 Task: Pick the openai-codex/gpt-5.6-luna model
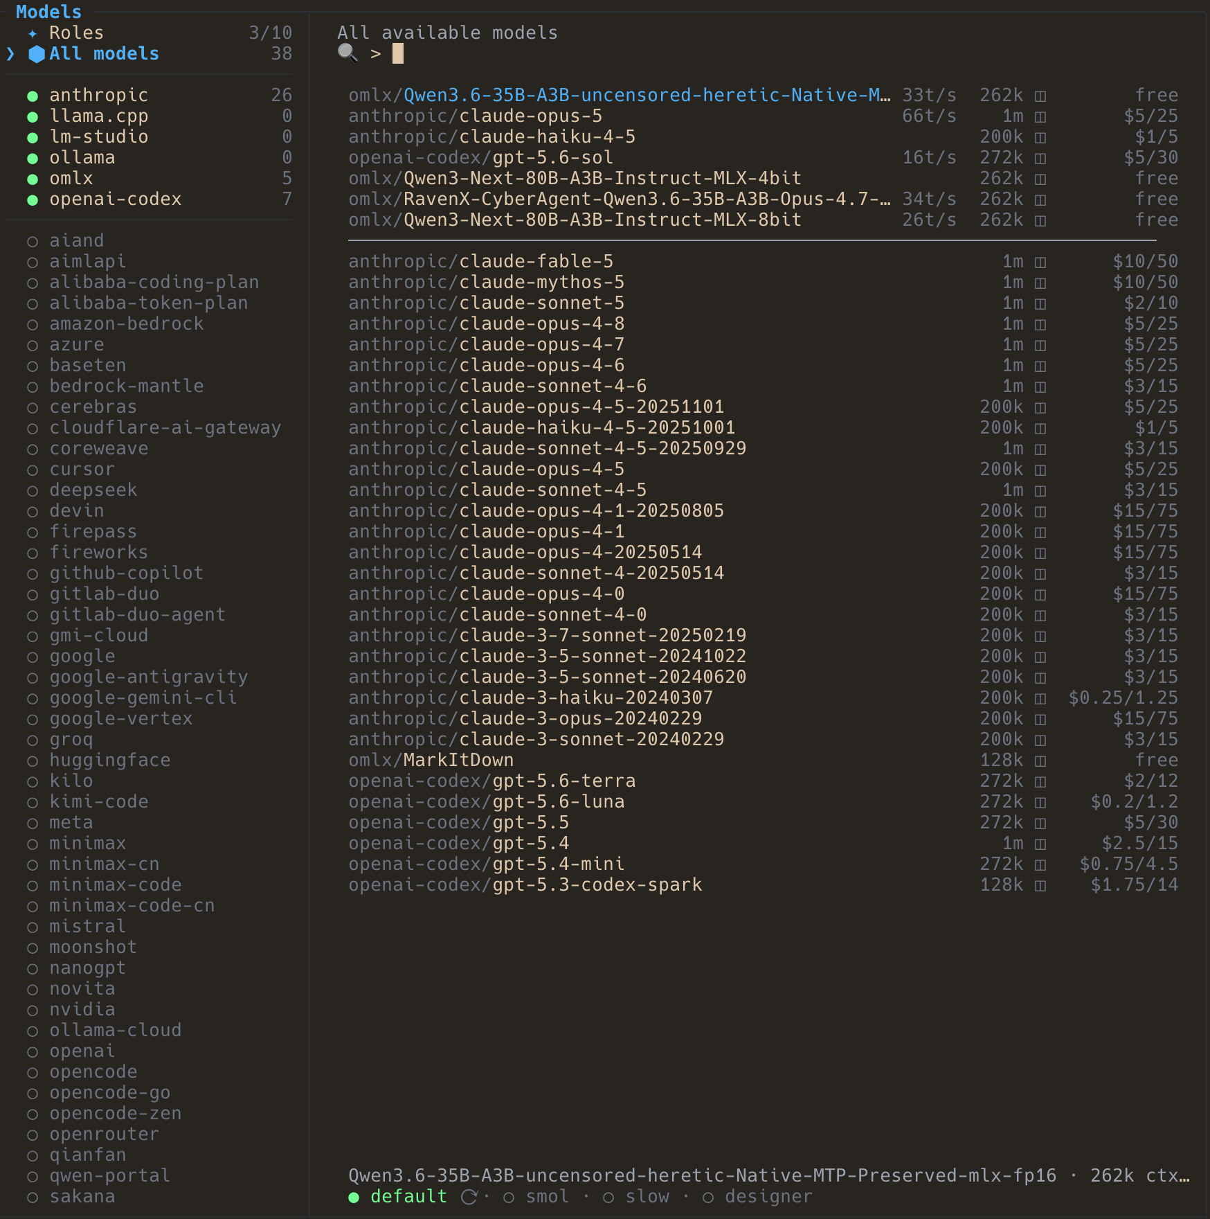tap(763, 801)
